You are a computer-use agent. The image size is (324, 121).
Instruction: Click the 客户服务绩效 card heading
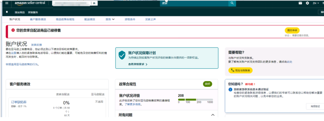click(x=20, y=84)
